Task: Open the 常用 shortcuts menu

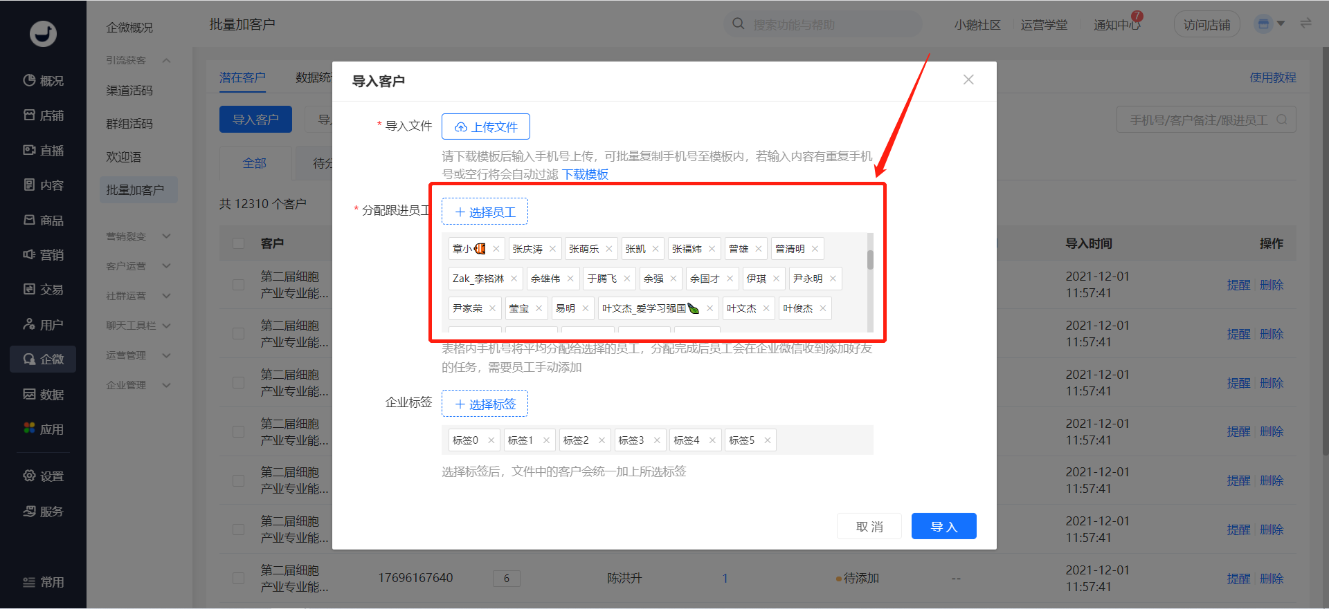Action: [43, 582]
